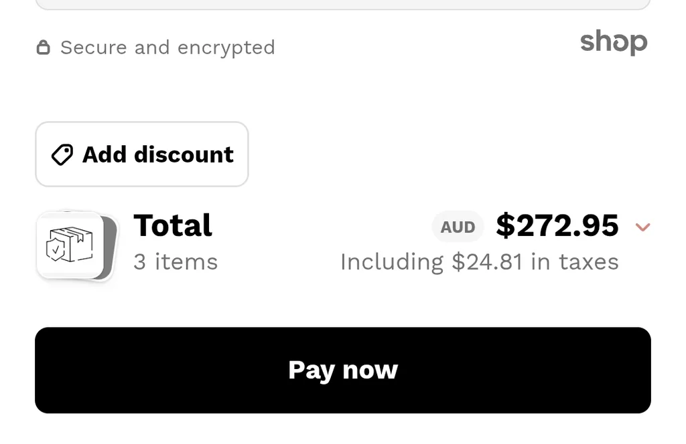Image resolution: width=686 pixels, height=444 pixels.
Task: Click Pay now to complete checkout
Action: (343, 370)
